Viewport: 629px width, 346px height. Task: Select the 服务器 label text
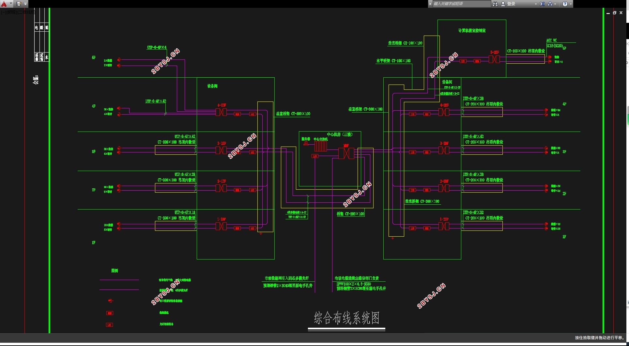pos(306,139)
